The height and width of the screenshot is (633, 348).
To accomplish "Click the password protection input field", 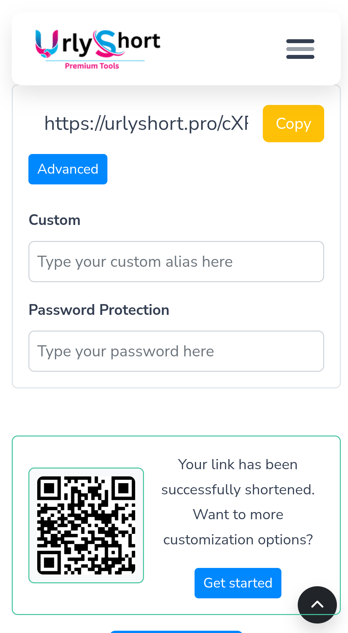I will tap(176, 351).
